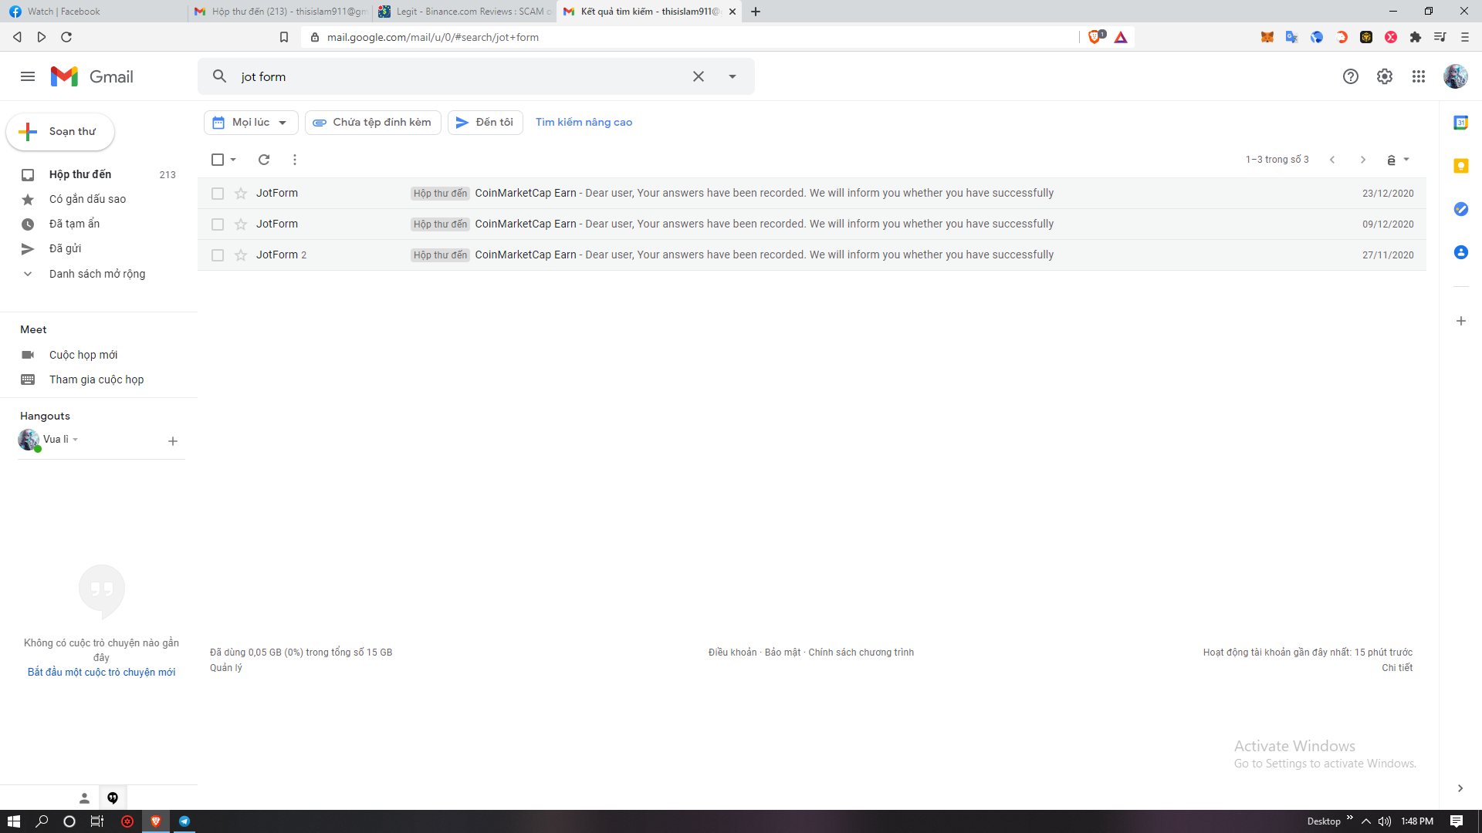Open the 'Đã gửi' sent folder
Viewport: 1482px width, 833px height.
point(65,248)
